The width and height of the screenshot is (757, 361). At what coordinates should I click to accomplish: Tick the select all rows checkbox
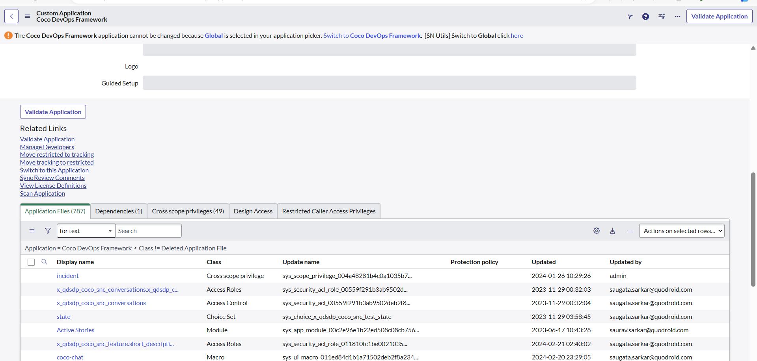click(31, 262)
